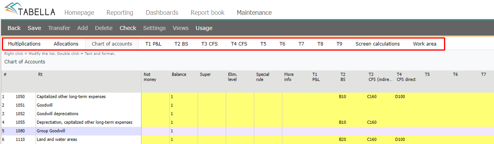Open the Screen calculations tab
494x144 pixels.
[378, 44]
